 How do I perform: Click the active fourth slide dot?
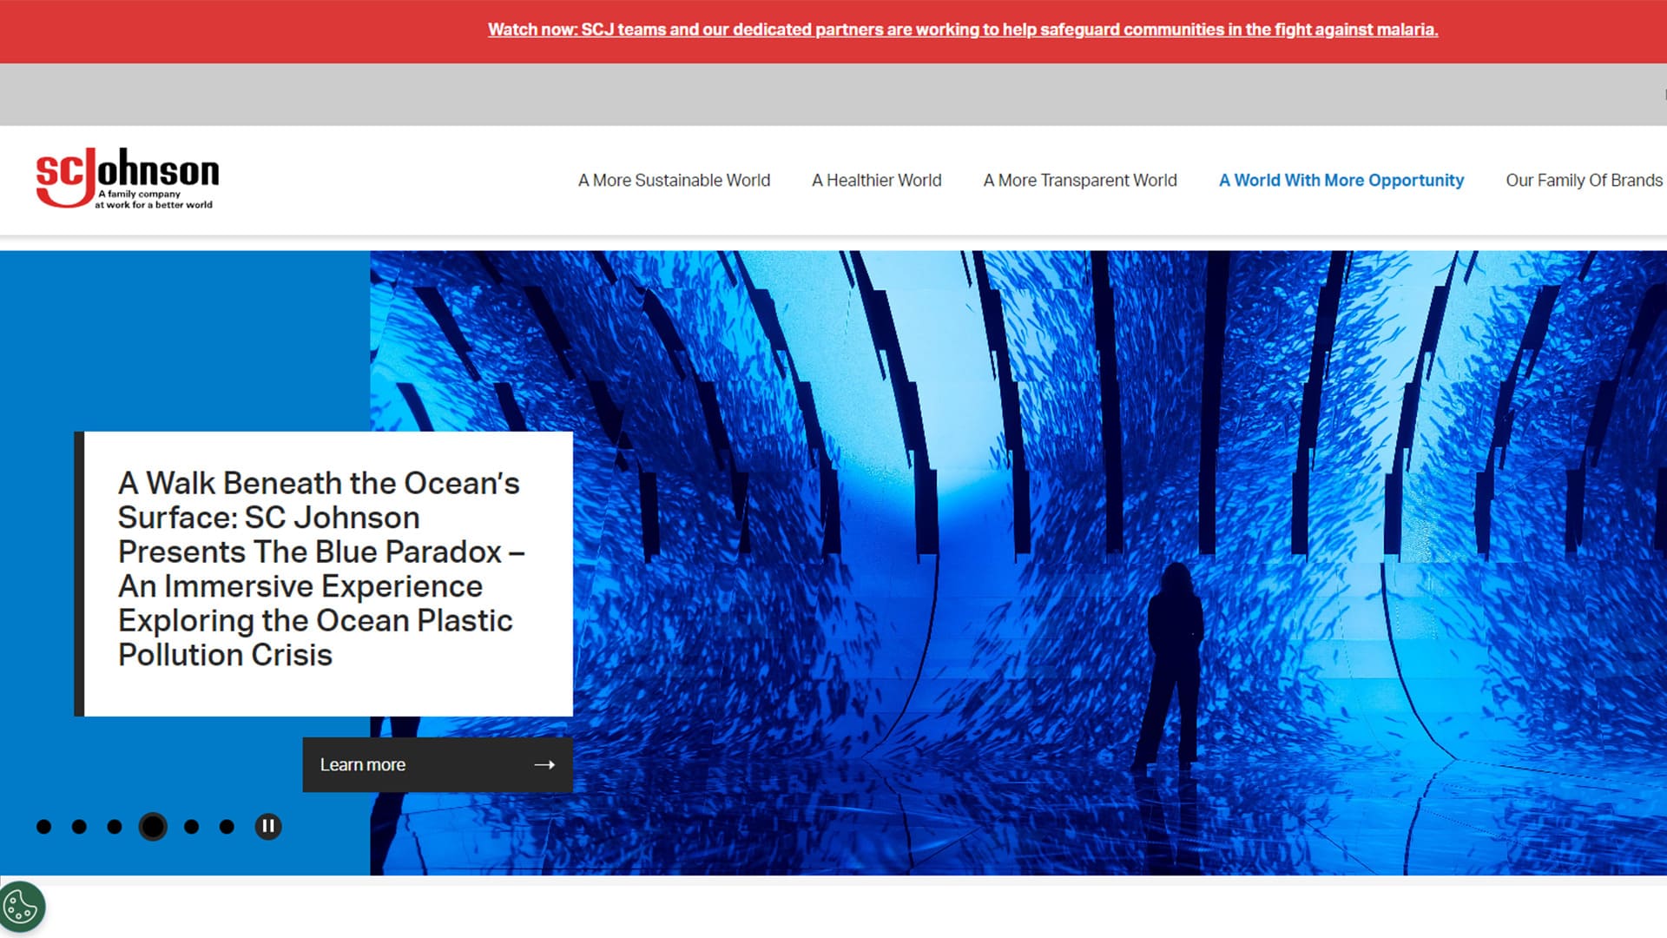click(153, 827)
